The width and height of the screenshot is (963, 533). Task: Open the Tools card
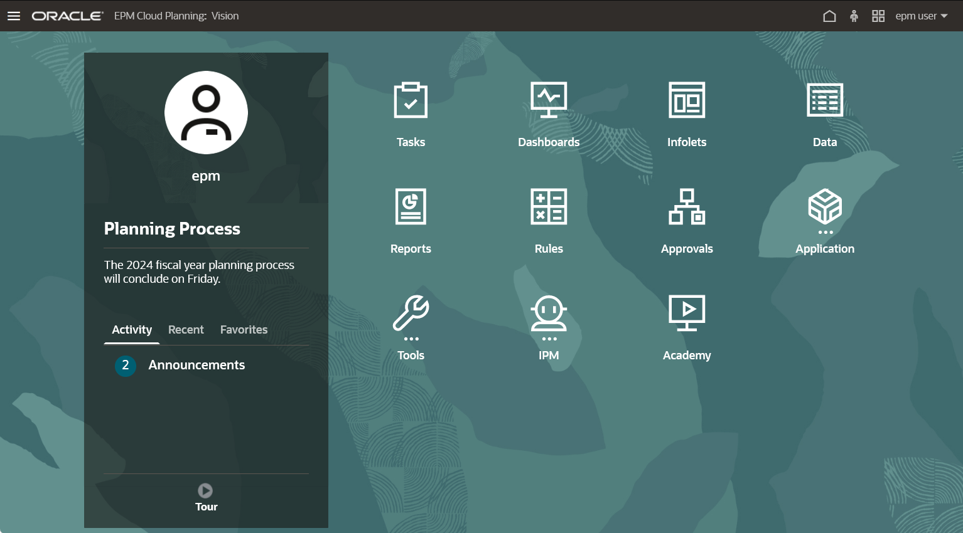coord(411,326)
